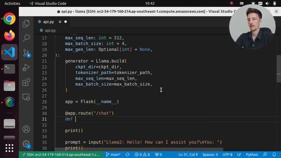Click line number 21 in gutter

point(44,61)
